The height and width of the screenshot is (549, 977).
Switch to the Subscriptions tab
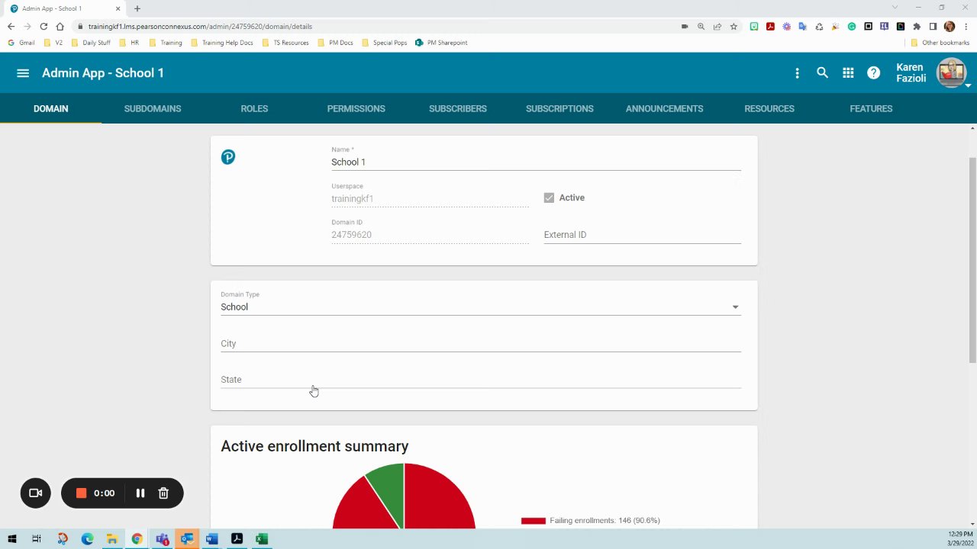pyautogui.click(x=559, y=108)
